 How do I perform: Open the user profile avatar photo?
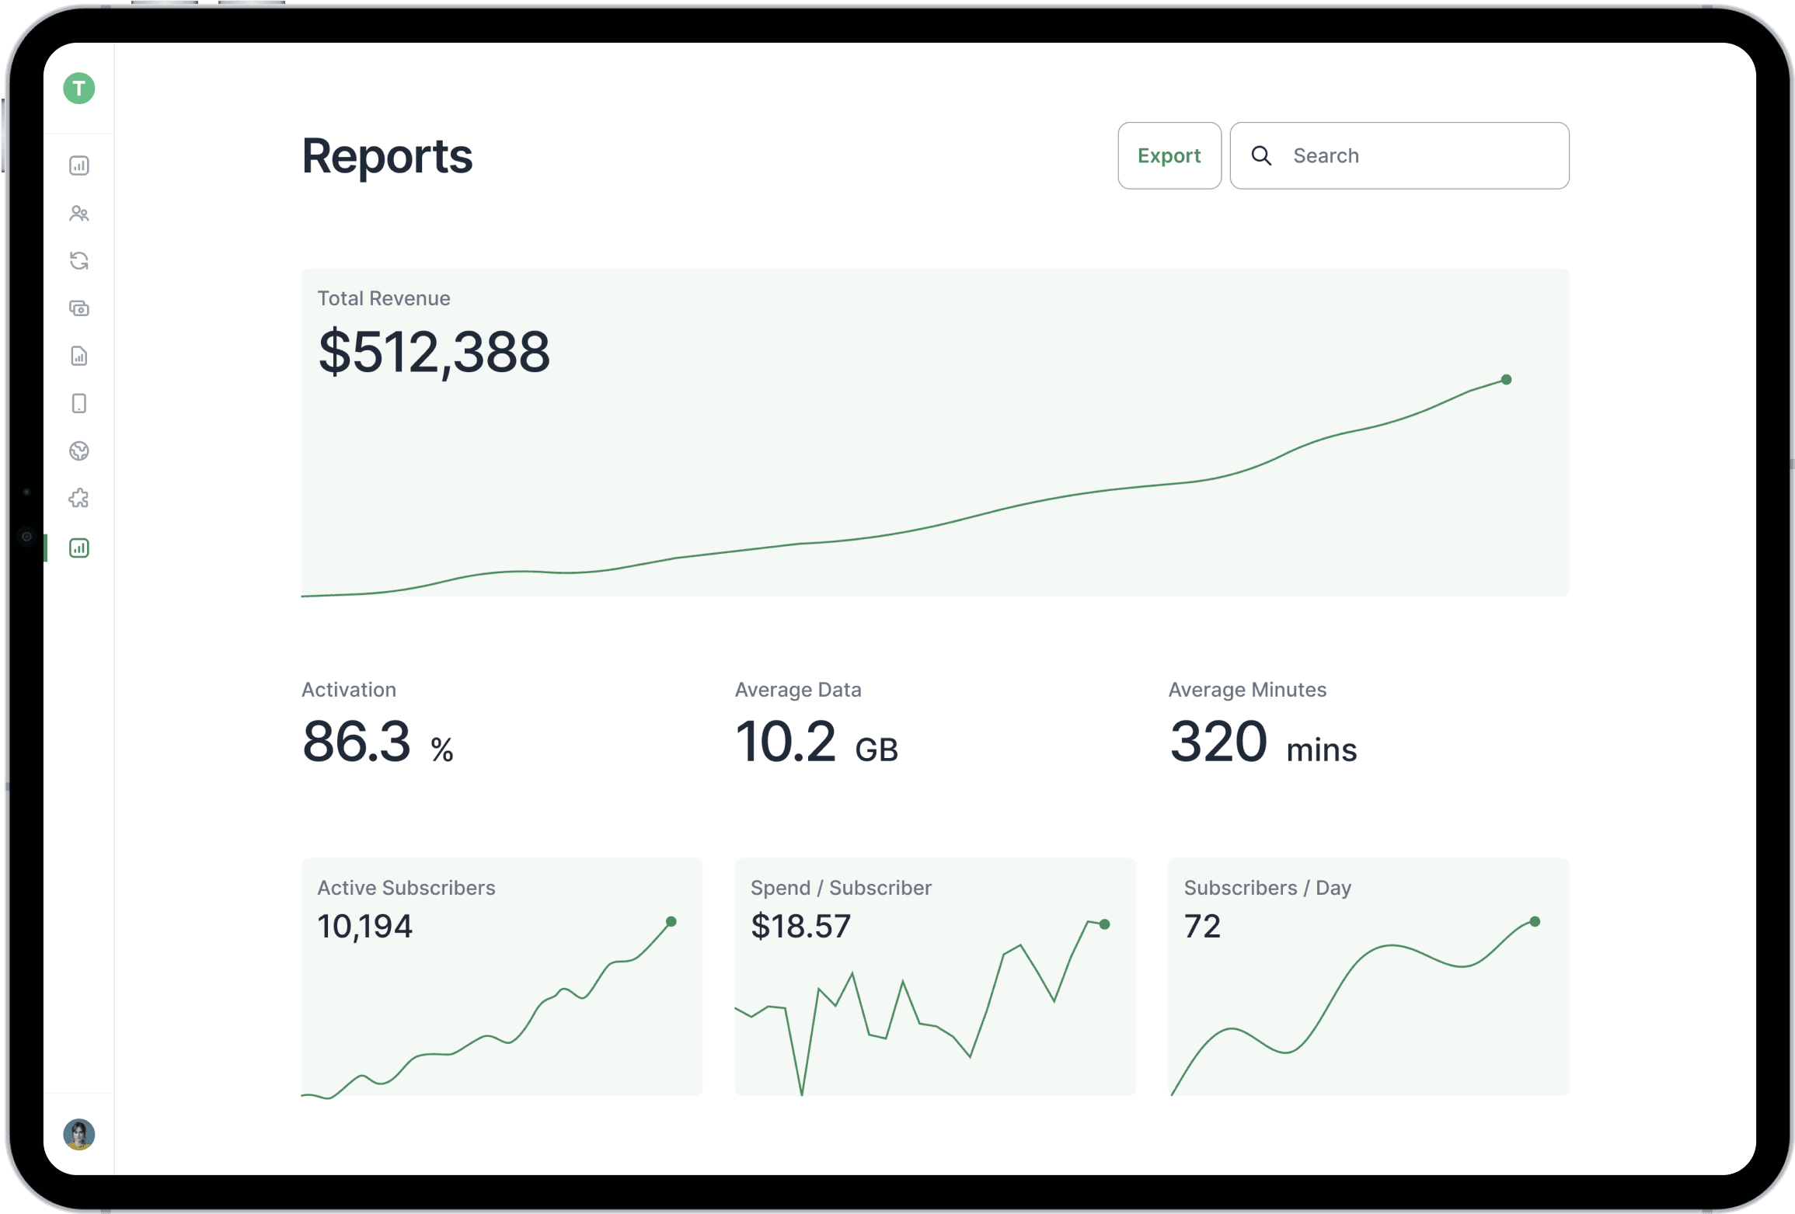pos(79,1134)
